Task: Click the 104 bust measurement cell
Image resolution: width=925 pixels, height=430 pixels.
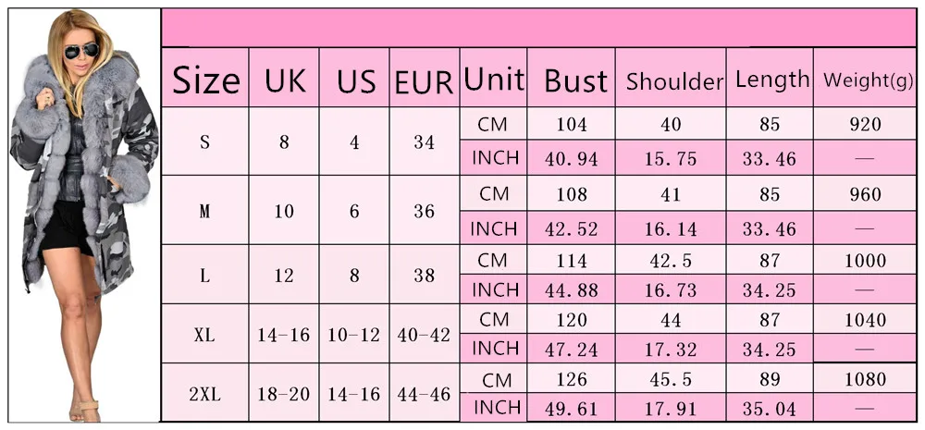Action: (572, 124)
